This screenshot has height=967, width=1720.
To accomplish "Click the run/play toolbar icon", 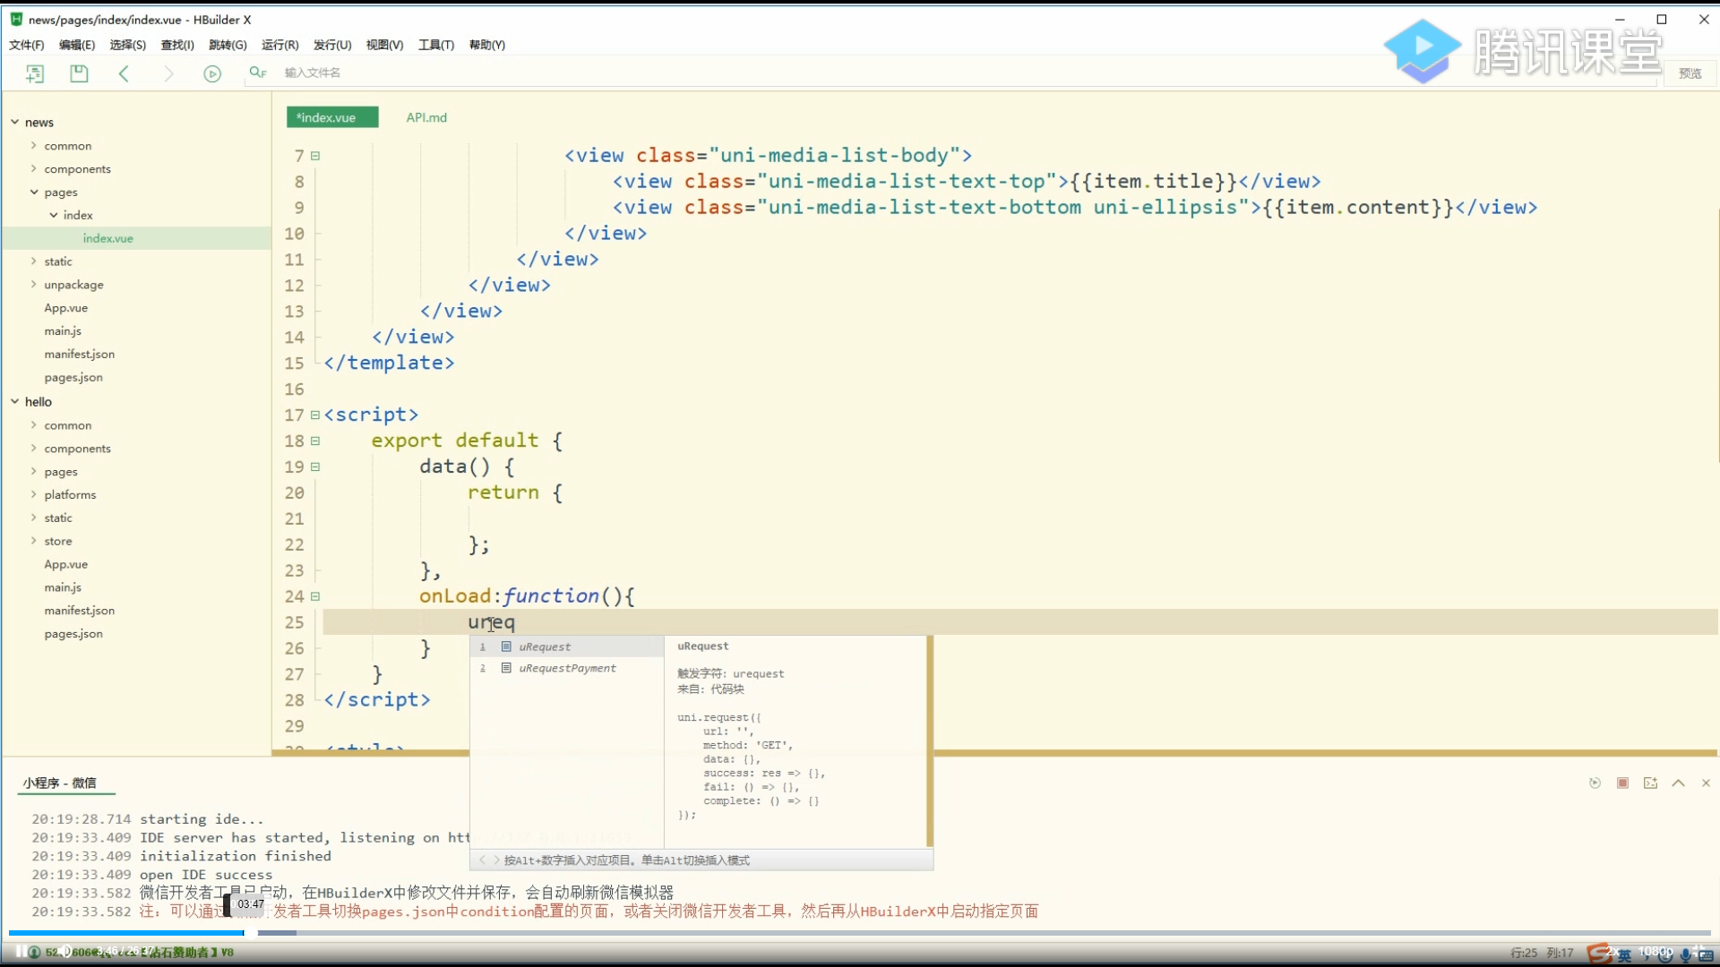I will pos(212,73).
